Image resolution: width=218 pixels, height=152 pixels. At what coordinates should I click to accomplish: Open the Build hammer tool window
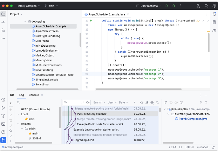point(4,116)
